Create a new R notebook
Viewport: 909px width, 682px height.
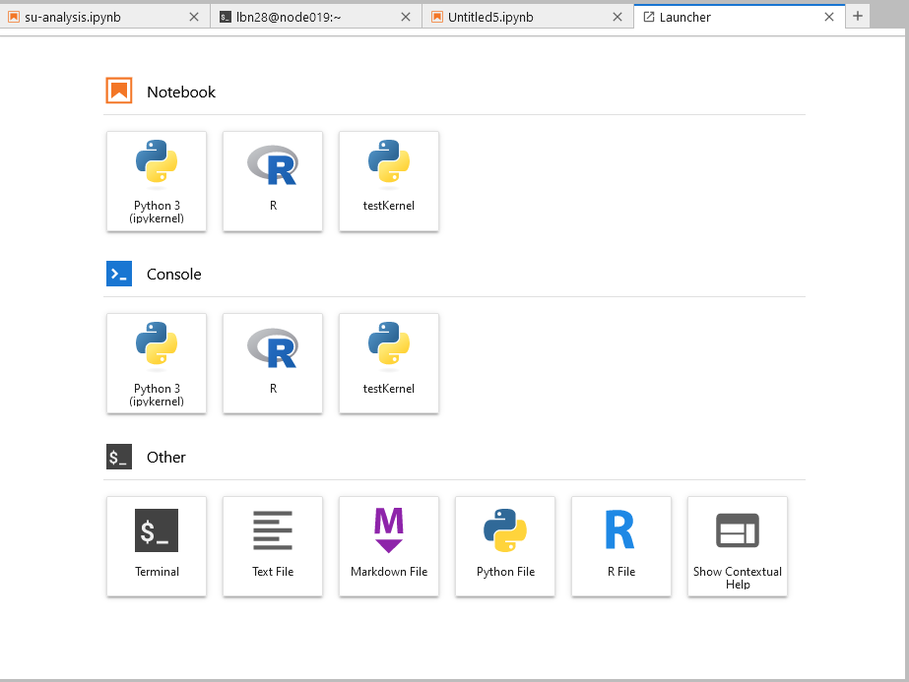pyautogui.click(x=273, y=181)
